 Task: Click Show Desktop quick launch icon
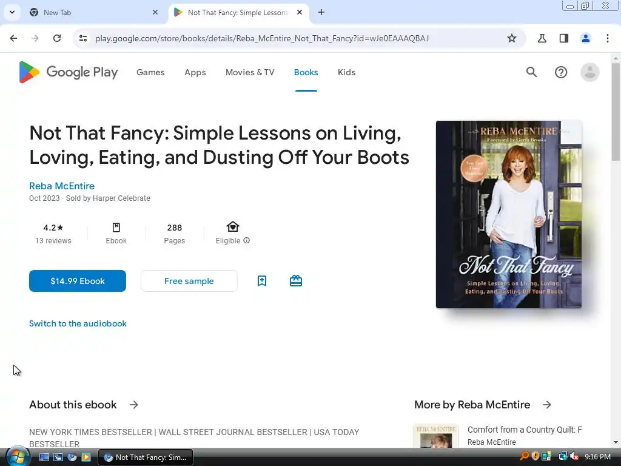point(44,458)
